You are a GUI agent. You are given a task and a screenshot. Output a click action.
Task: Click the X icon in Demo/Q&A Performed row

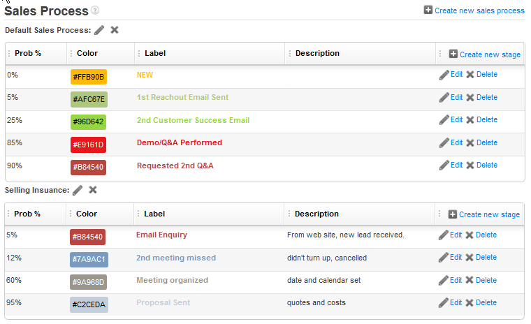point(470,142)
